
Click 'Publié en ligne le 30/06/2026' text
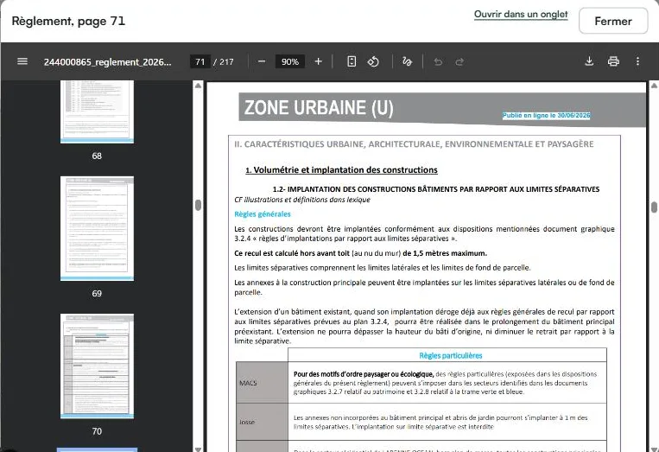coord(547,115)
